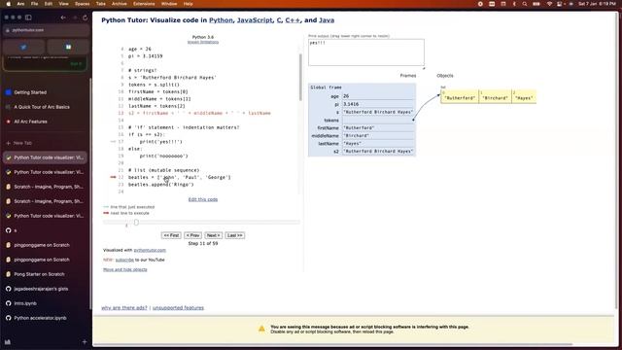Select the highlighted Python Tutor code visualizer tab
Screen dimensions: 622x350
pyautogui.click(x=45, y=157)
